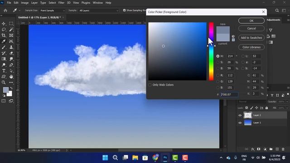
Task: Click the hue spectrum slider
Action: tap(211, 51)
